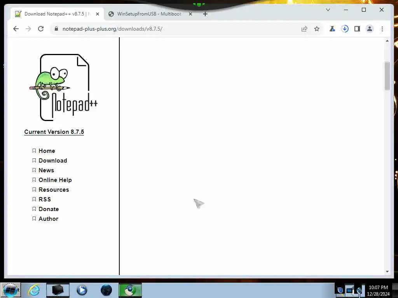This screenshot has width=398, height=298.
Task: Open the Donate sidebar link
Action: [x=49, y=209]
